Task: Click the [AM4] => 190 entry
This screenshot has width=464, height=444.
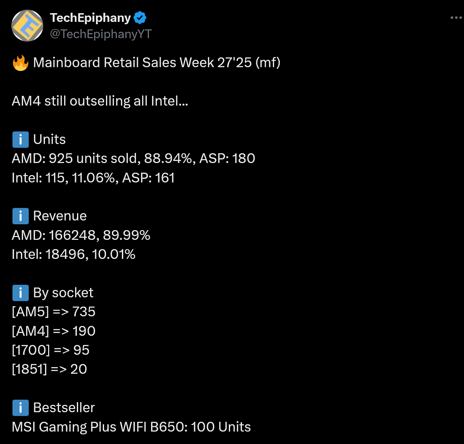Action: pyautogui.click(x=54, y=331)
